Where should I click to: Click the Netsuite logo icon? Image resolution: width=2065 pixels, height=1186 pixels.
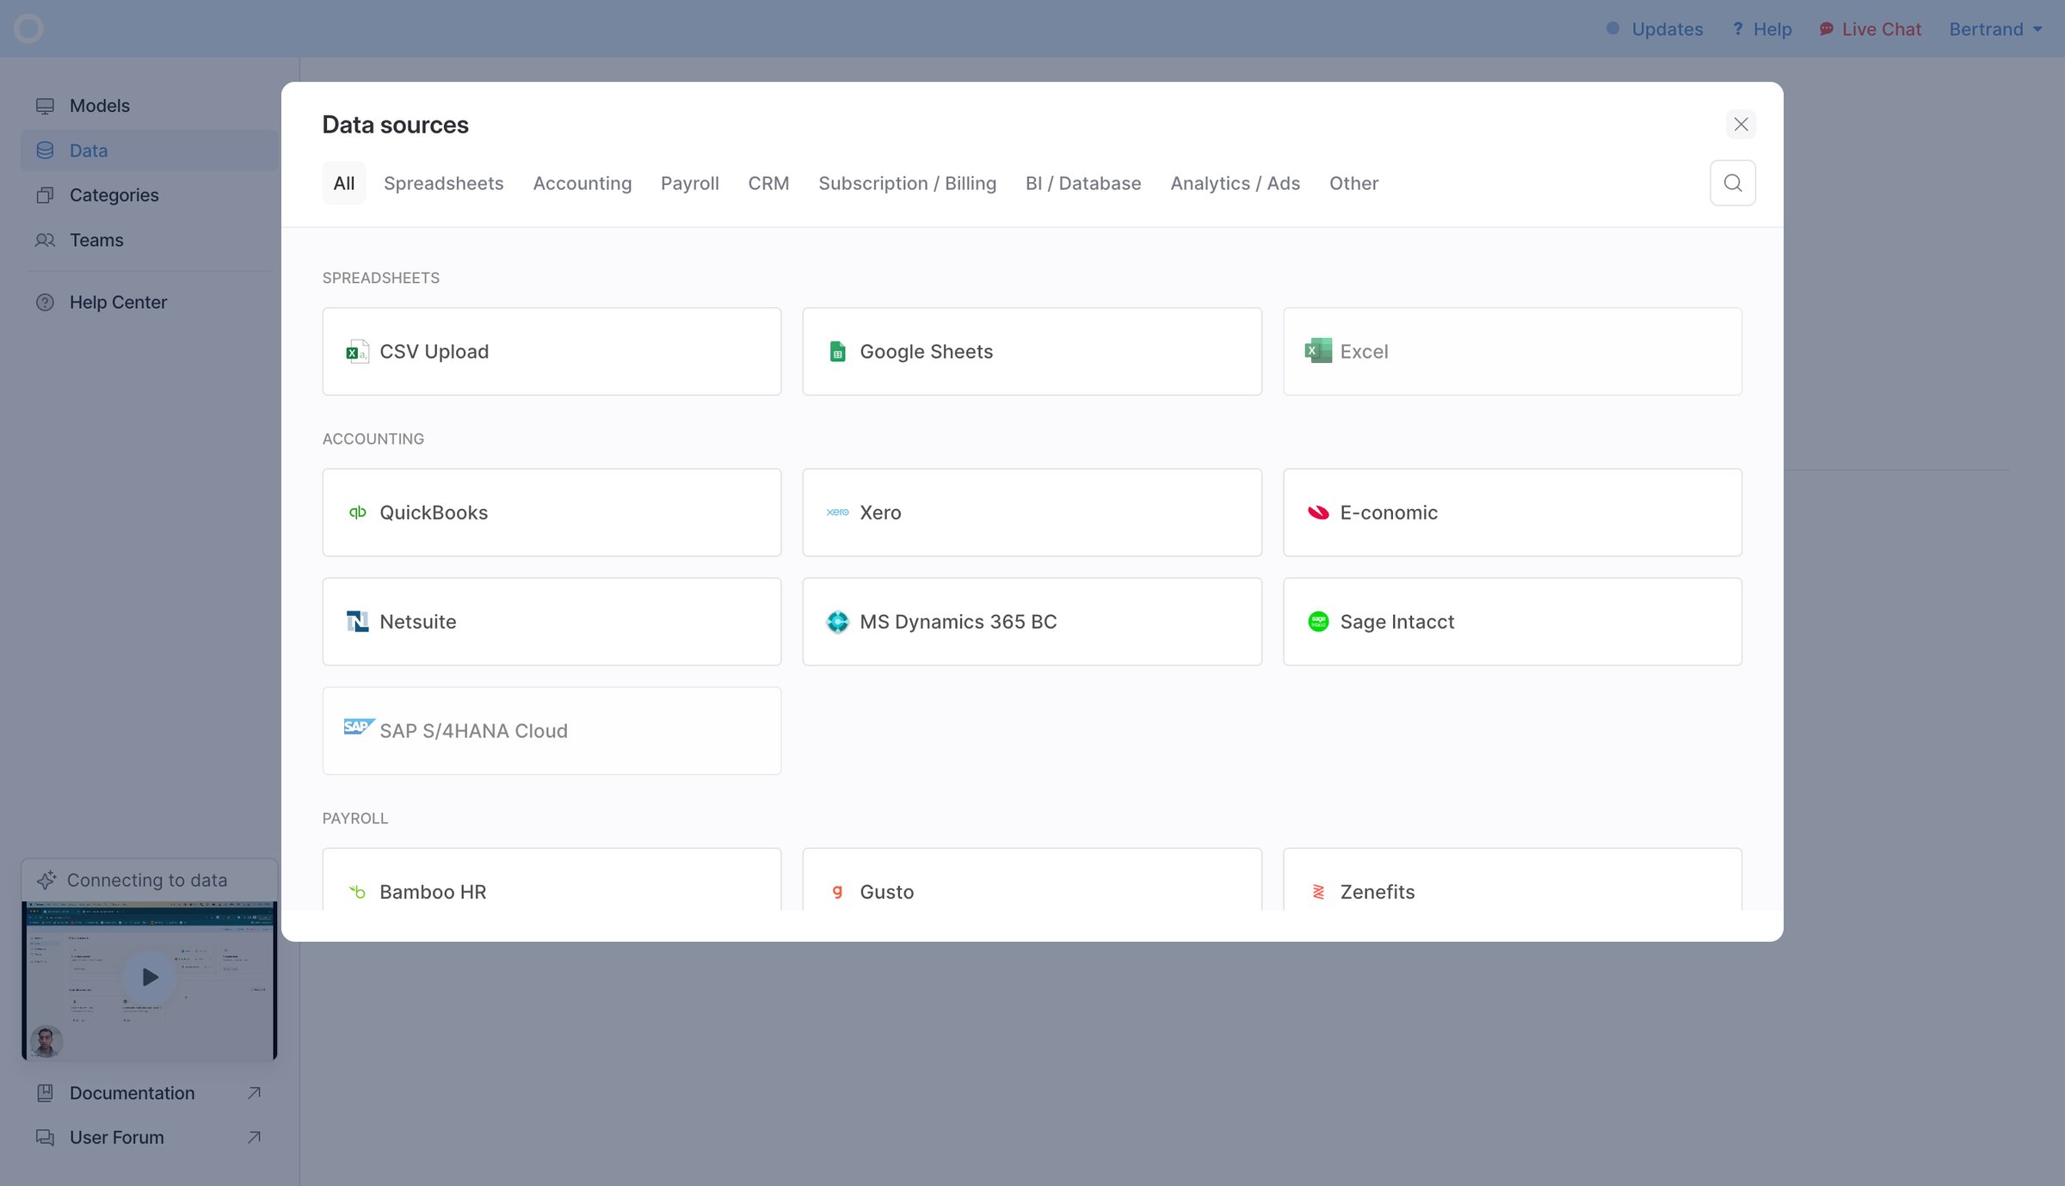coord(357,621)
